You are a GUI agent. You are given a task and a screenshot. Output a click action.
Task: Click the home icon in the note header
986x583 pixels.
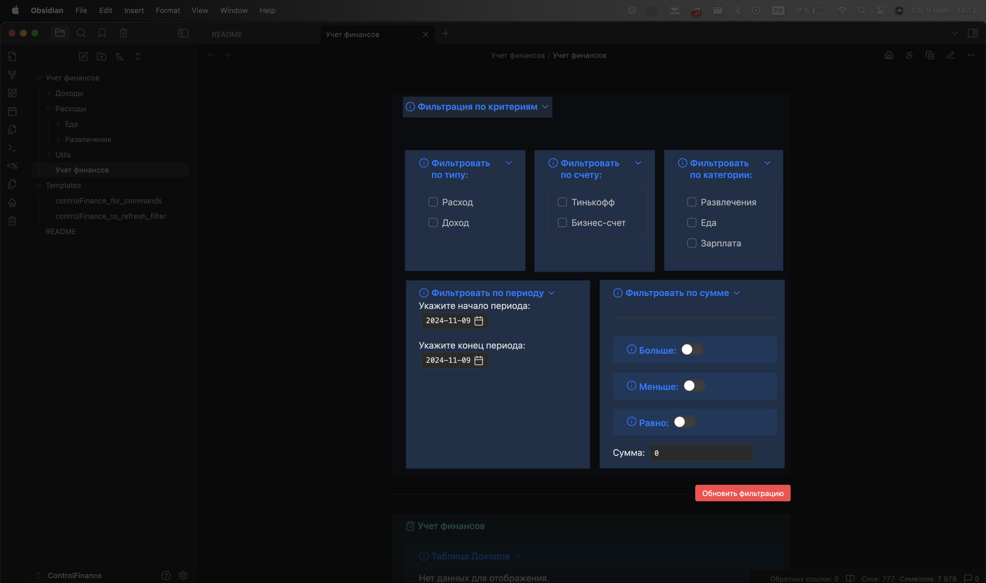pyautogui.click(x=889, y=55)
